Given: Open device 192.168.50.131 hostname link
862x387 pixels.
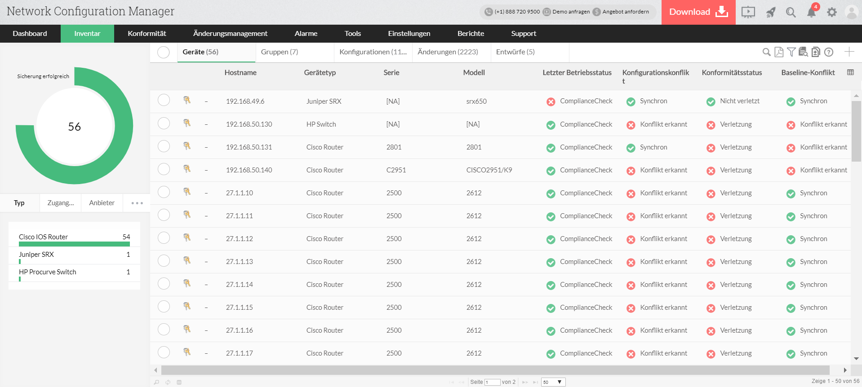Looking at the screenshot, I should pyautogui.click(x=249, y=147).
